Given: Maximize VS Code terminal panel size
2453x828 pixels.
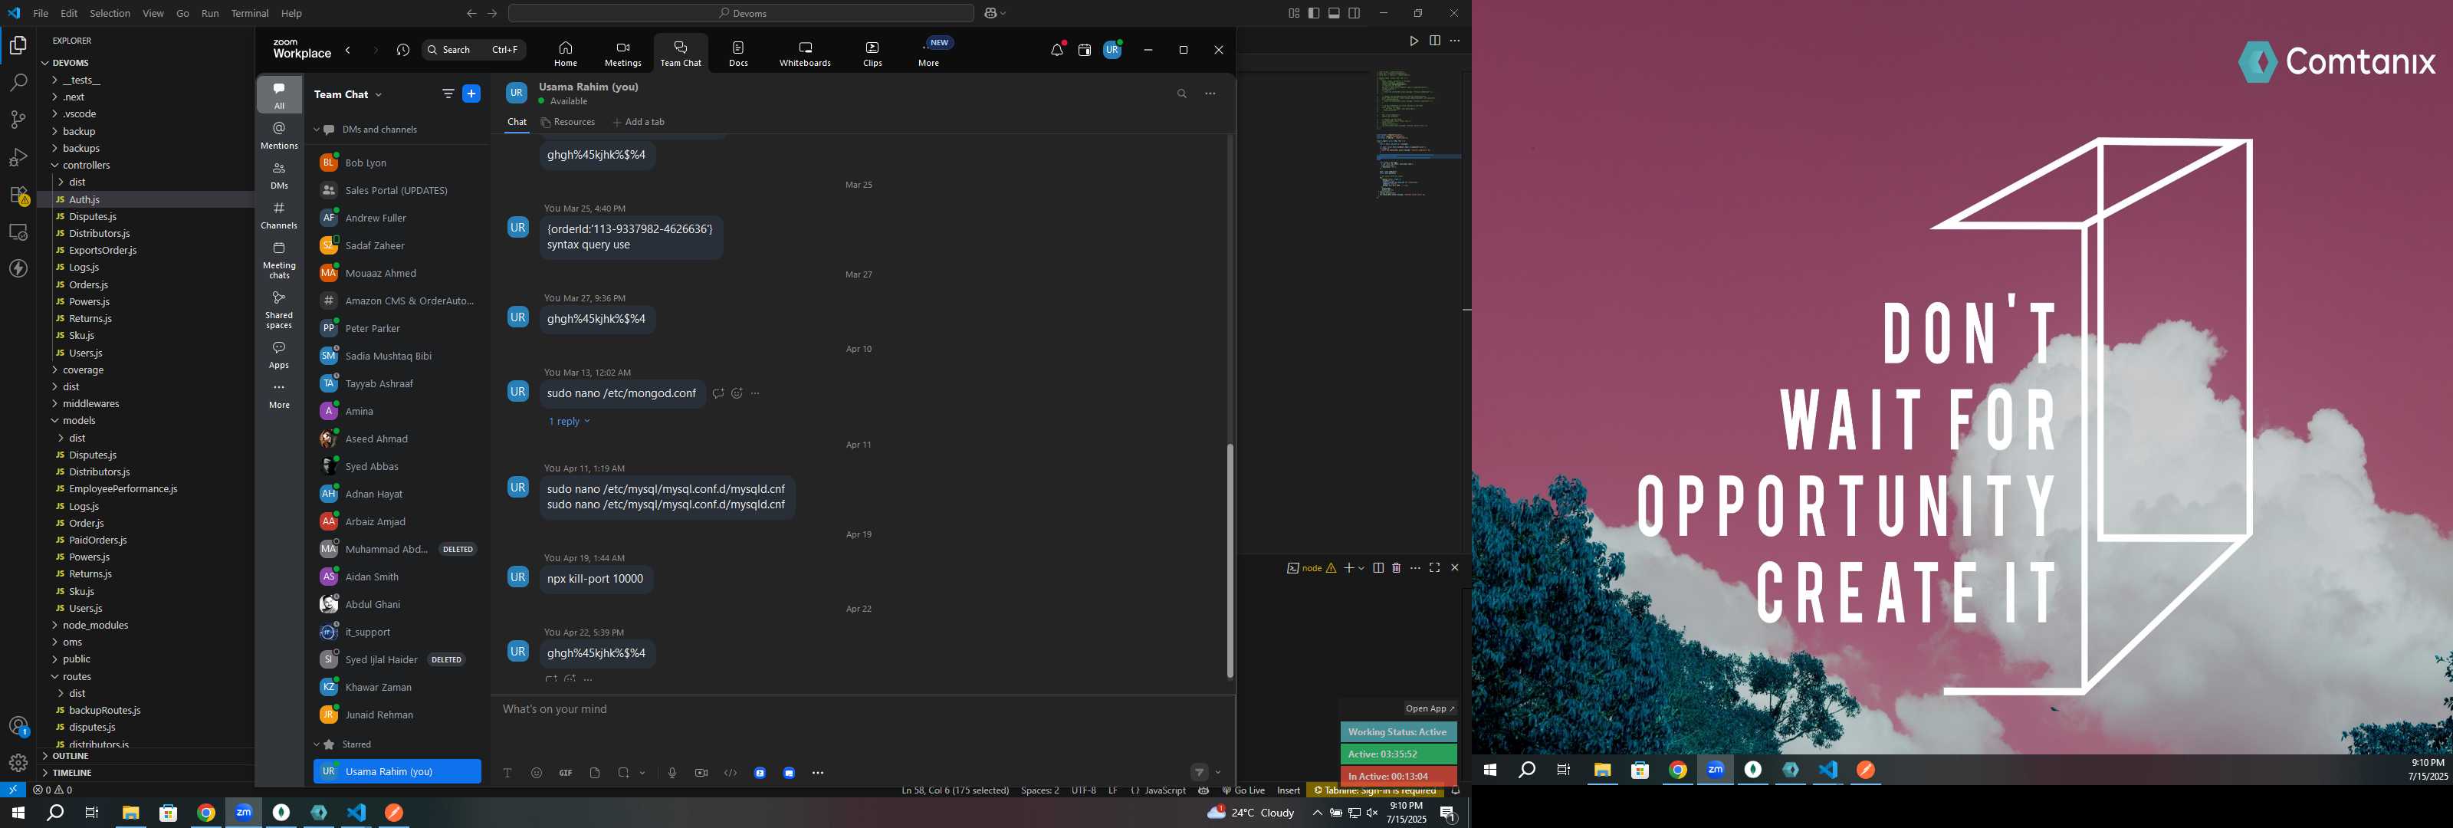Looking at the screenshot, I should coord(1435,568).
